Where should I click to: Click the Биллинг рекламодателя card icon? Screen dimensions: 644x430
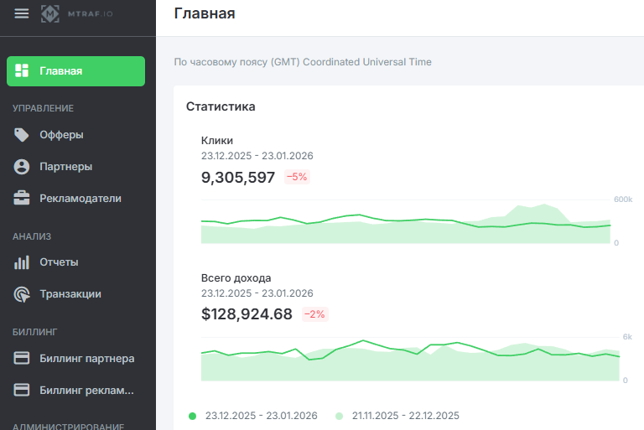pos(23,390)
